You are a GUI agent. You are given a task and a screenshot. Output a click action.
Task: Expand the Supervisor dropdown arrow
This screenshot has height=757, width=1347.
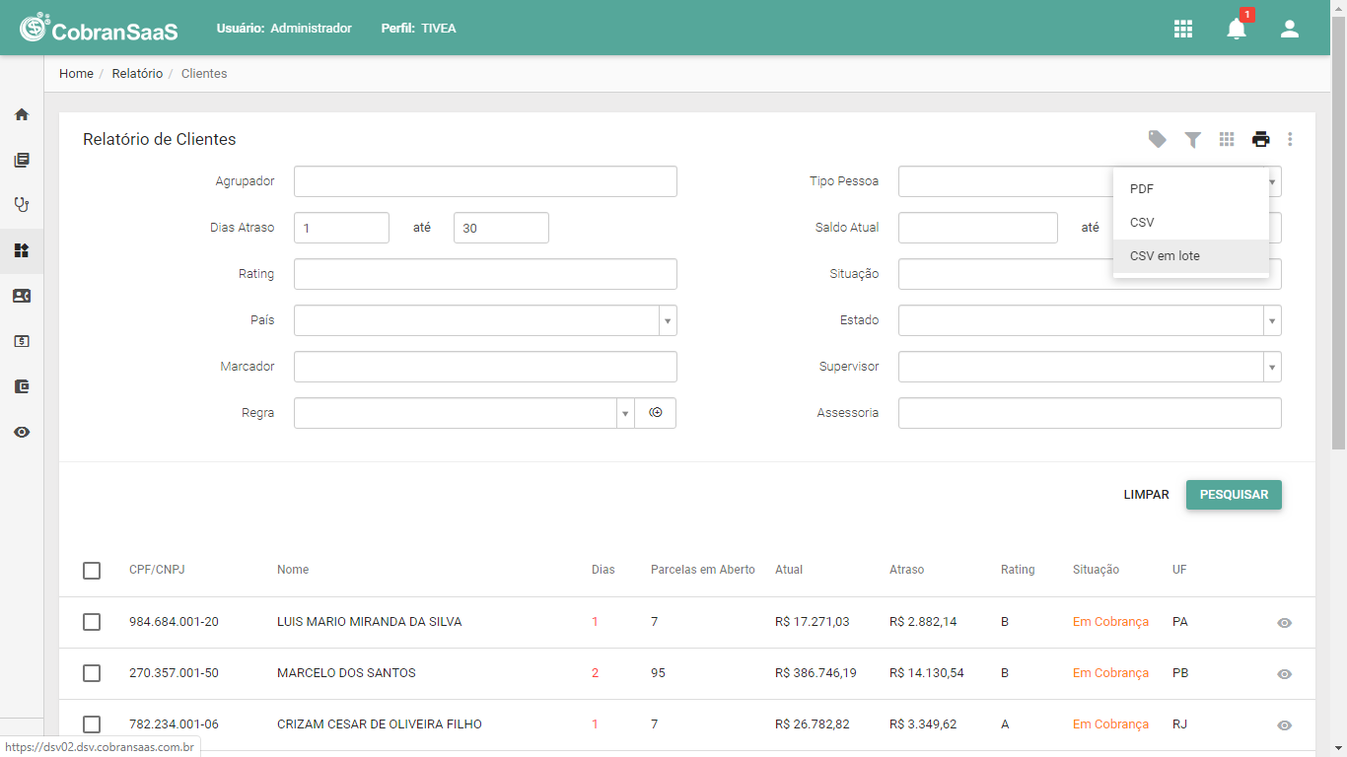click(x=1272, y=367)
